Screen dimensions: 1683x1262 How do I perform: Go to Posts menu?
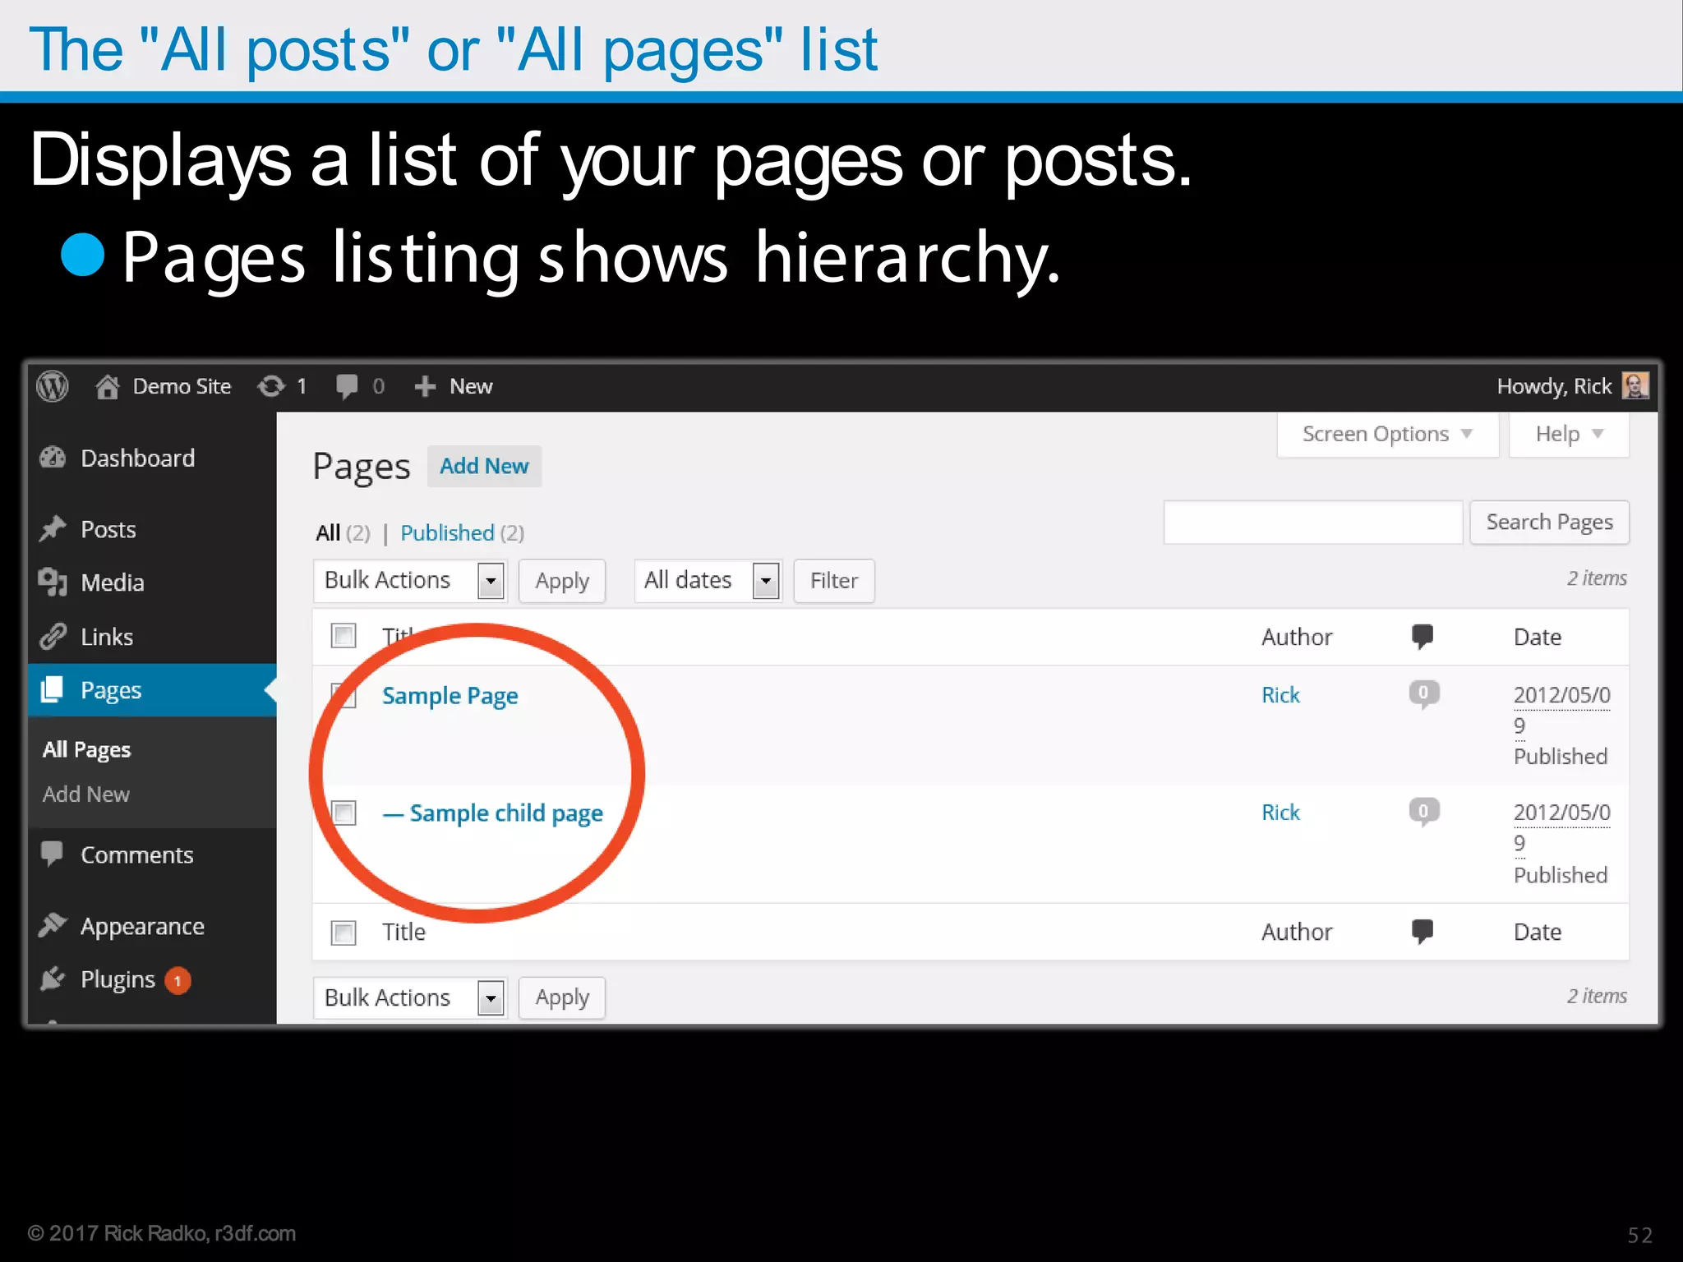click(x=108, y=529)
